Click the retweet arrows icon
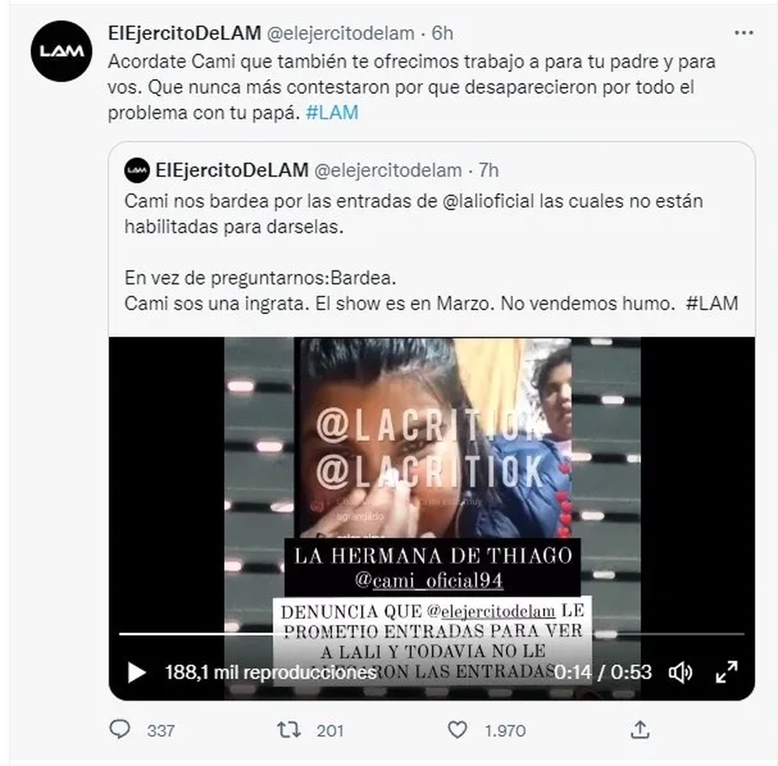778x766 pixels. (289, 730)
